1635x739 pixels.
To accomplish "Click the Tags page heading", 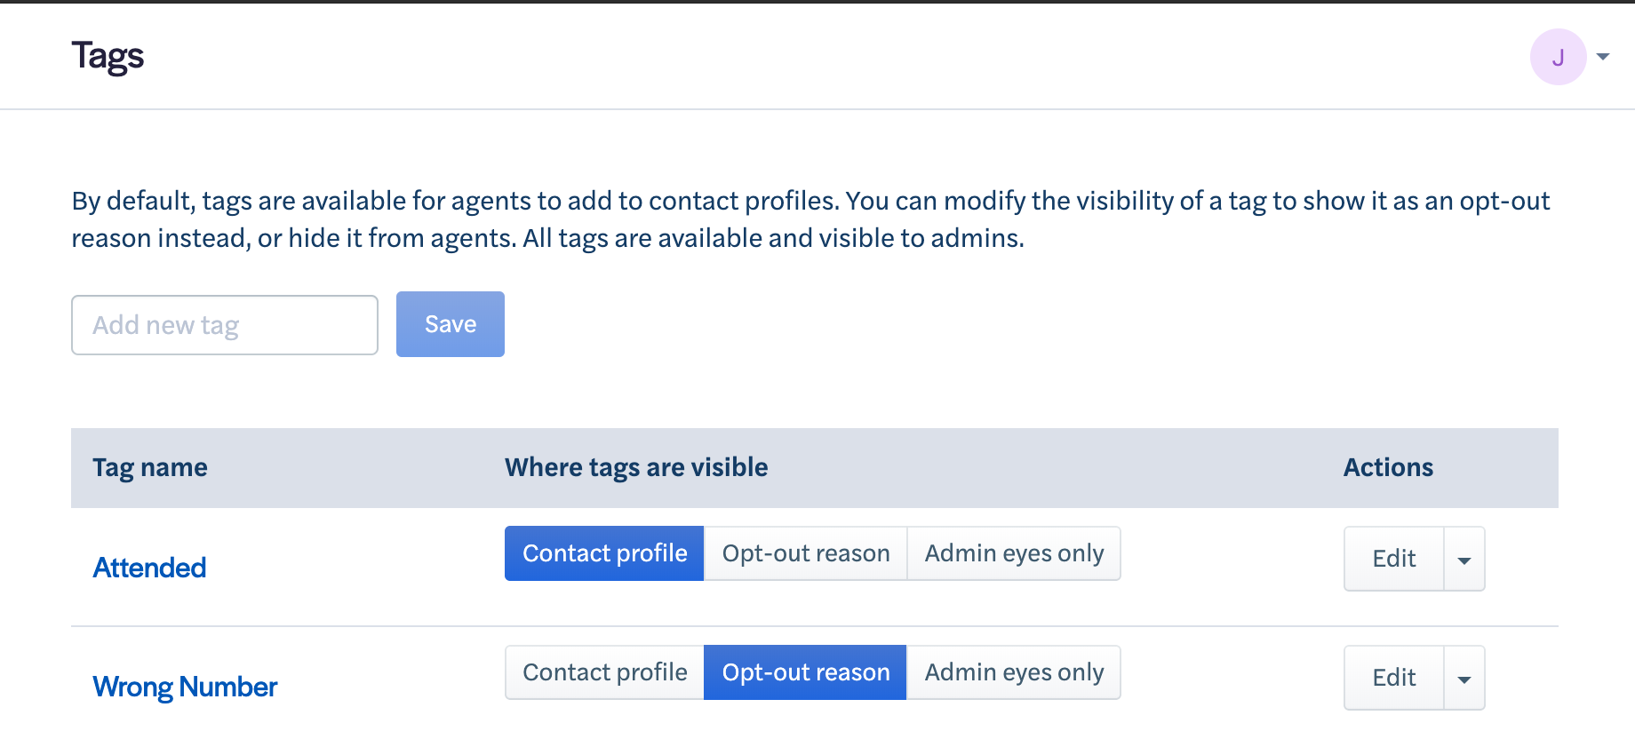I will tap(108, 54).
